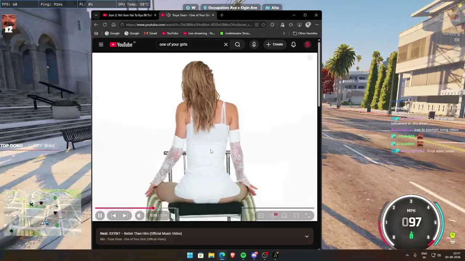Show more favorites bar items
This screenshot has height=261, width=465.
point(284,33)
